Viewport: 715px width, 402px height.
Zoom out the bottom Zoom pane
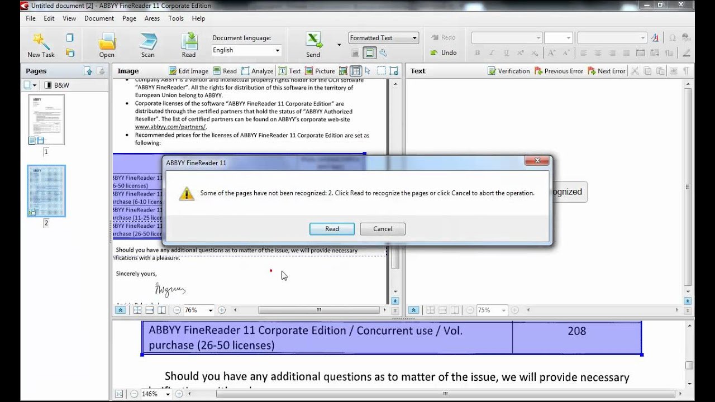coord(135,394)
